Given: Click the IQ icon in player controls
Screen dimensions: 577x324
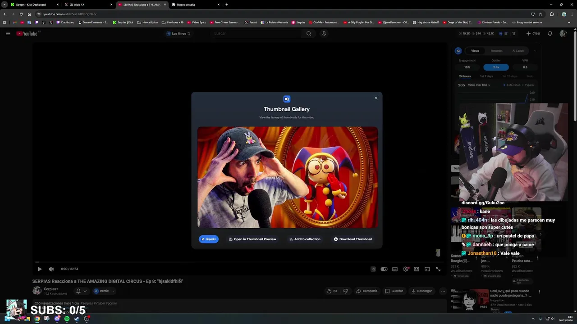Looking at the screenshot, I should pyautogui.click(x=373, y=269).
